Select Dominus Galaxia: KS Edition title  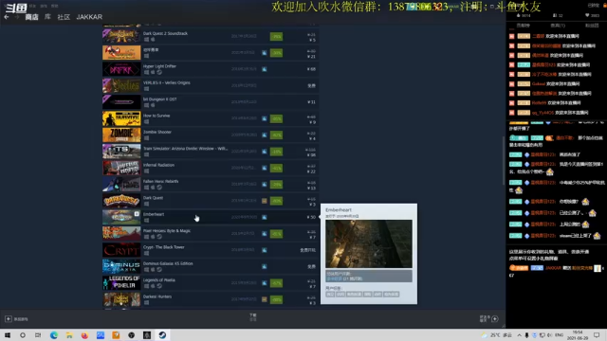point(168,263)
